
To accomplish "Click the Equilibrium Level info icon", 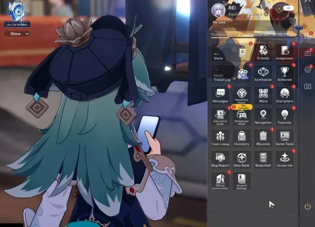I will (266, 14).
